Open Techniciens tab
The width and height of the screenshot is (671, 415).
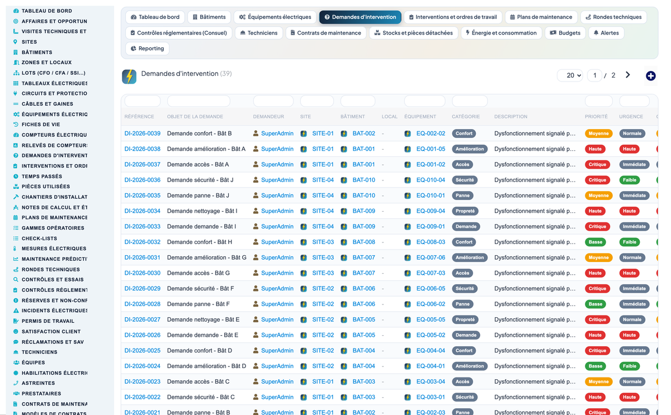[x=258, y=33]
